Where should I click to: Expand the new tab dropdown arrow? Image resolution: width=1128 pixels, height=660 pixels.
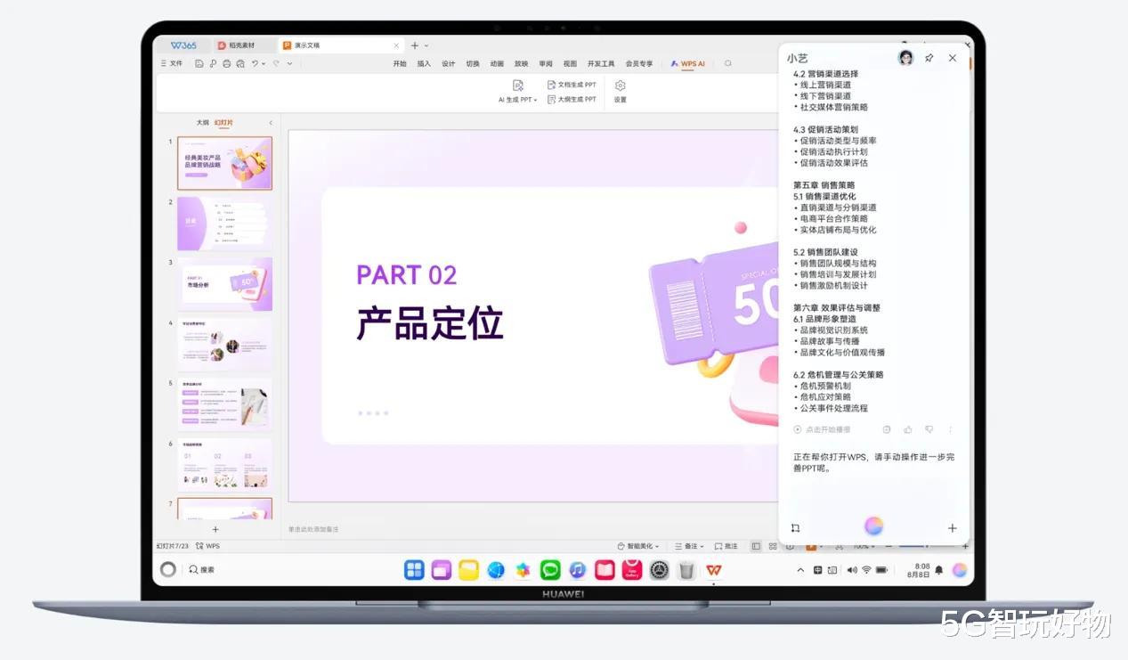426,45
